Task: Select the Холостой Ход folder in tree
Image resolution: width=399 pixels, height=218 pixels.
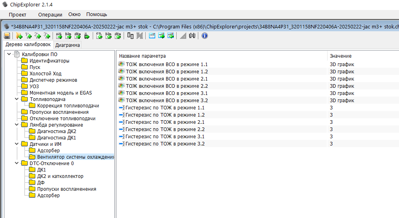Action: pos(45,73)
